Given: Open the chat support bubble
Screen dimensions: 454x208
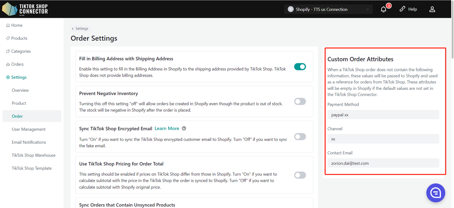Looking at the screenshot, I should pyautogui.click(x=435, y=193).
